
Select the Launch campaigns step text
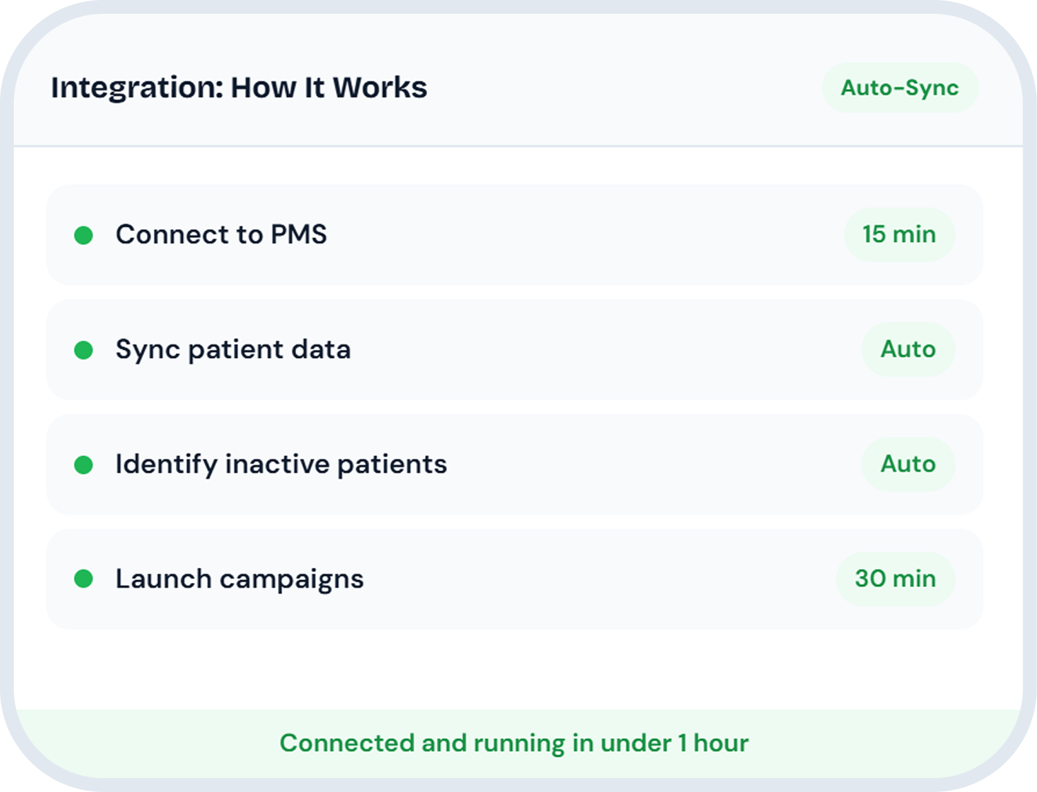pos(239,579)
